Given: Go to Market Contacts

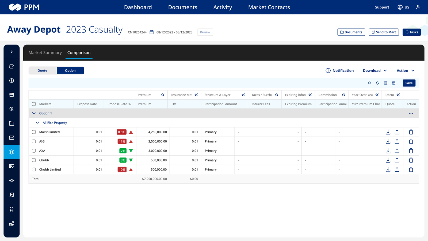Looking at the screenshot, I should point(269,7).
